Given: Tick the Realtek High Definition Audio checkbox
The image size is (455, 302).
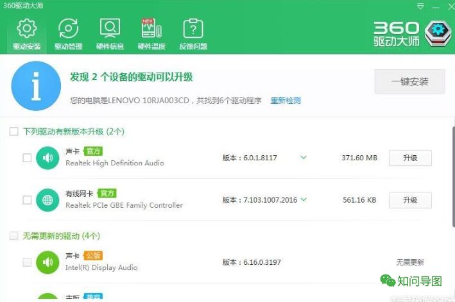Looking at the screenshot, I should [x=27, y=158].
